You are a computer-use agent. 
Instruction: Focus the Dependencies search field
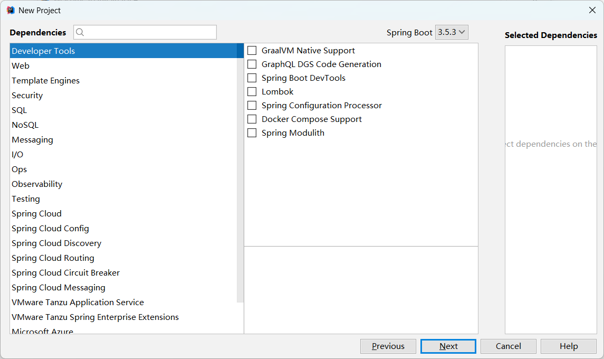click(145, 32)
